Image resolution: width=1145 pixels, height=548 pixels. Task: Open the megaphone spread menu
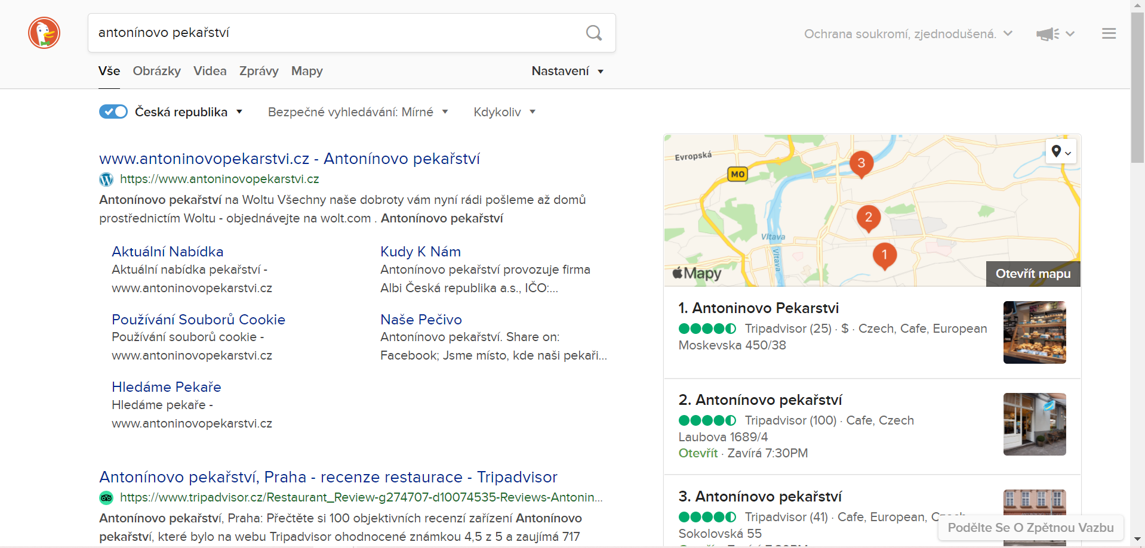tap(1055, 34)
